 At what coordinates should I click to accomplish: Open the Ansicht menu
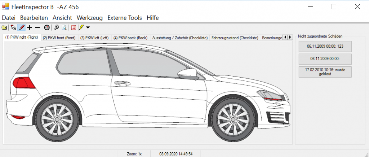pos(62,18)
